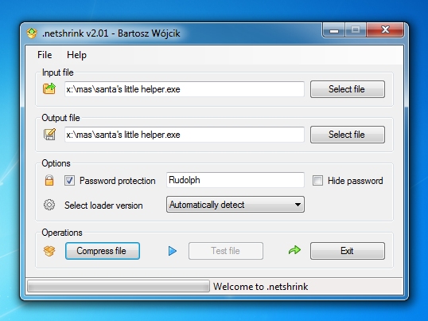
Task: Click the Exit button
Action: 348,251
